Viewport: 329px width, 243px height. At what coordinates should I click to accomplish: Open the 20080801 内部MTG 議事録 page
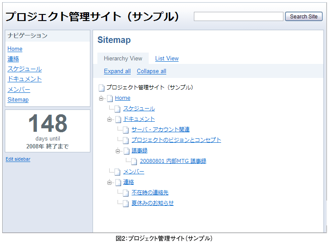click(173, 161)
